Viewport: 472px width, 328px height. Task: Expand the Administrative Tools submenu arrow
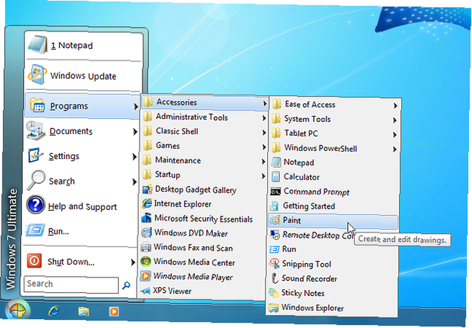(x=264, y=118)
